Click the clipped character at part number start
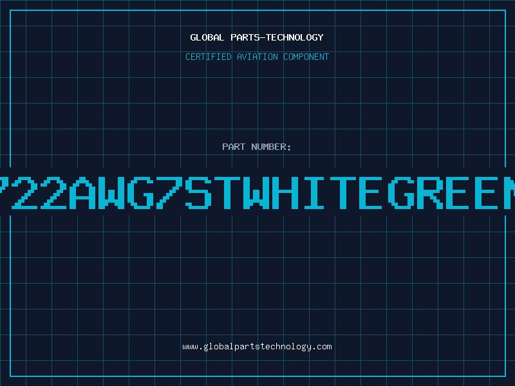Viewport: 515px width, 386px height. [x=4, y=193]
